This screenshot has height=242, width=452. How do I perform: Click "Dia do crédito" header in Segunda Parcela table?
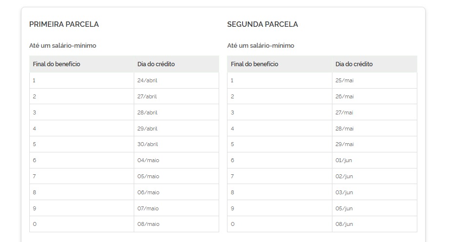354,64
